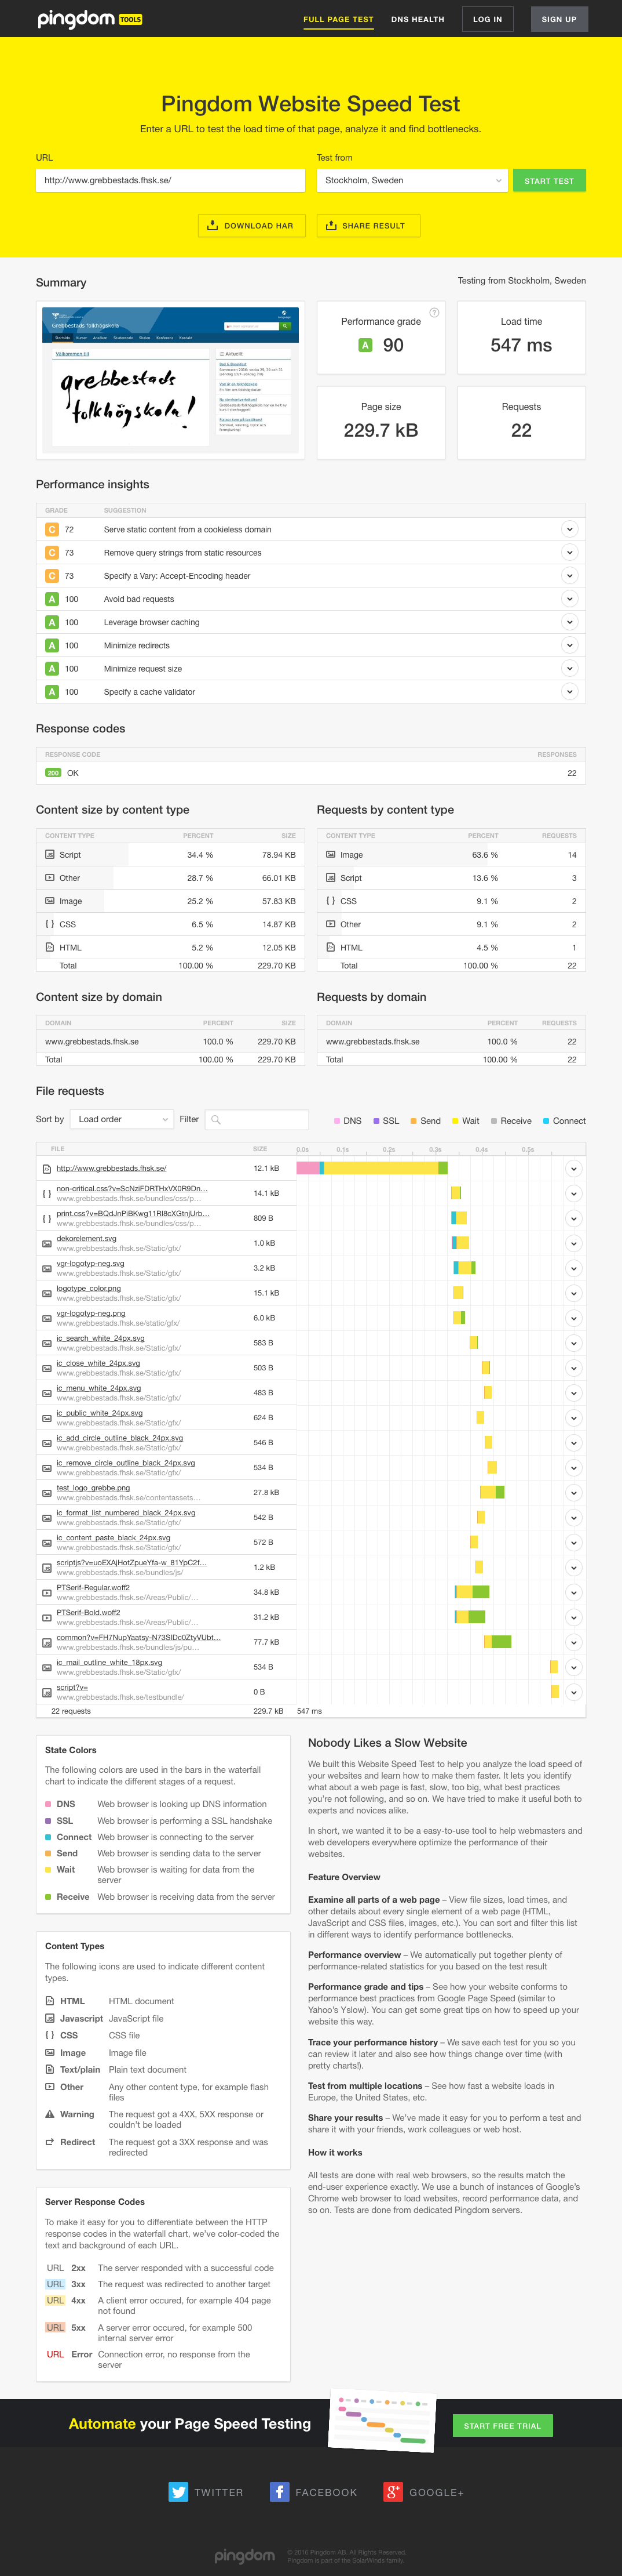Open the Facebook icon link in footer
622x2576 pixels.
[280, 2491]
